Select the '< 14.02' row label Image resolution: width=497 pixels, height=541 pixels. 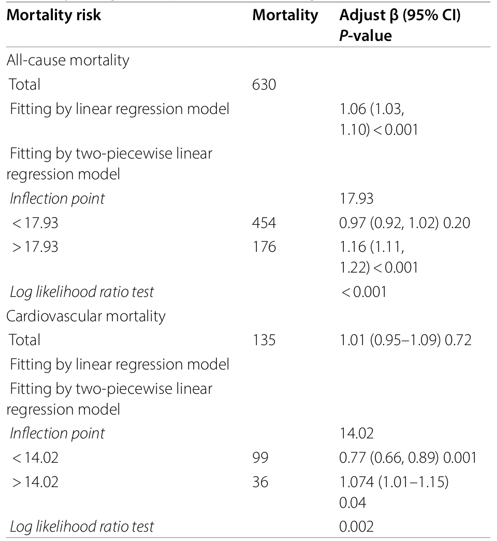pyautogui.click(x=35, y=458)
